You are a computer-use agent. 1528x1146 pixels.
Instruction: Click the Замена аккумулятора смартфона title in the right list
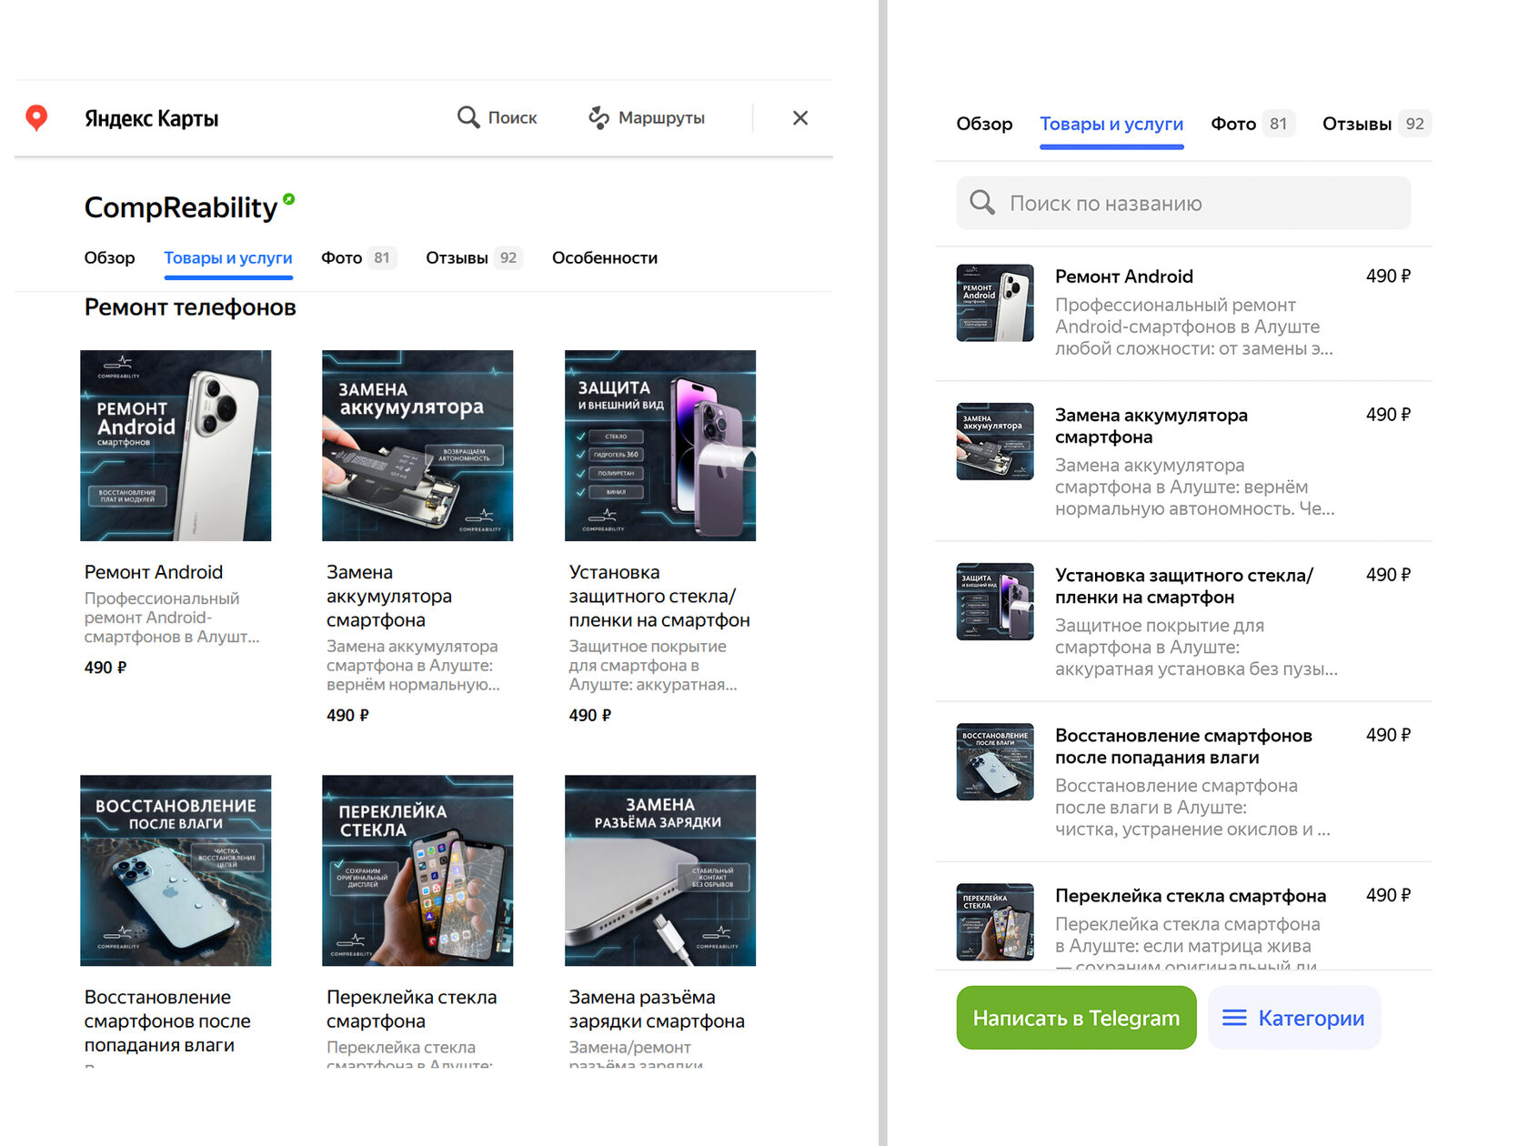pos(1151,426)
